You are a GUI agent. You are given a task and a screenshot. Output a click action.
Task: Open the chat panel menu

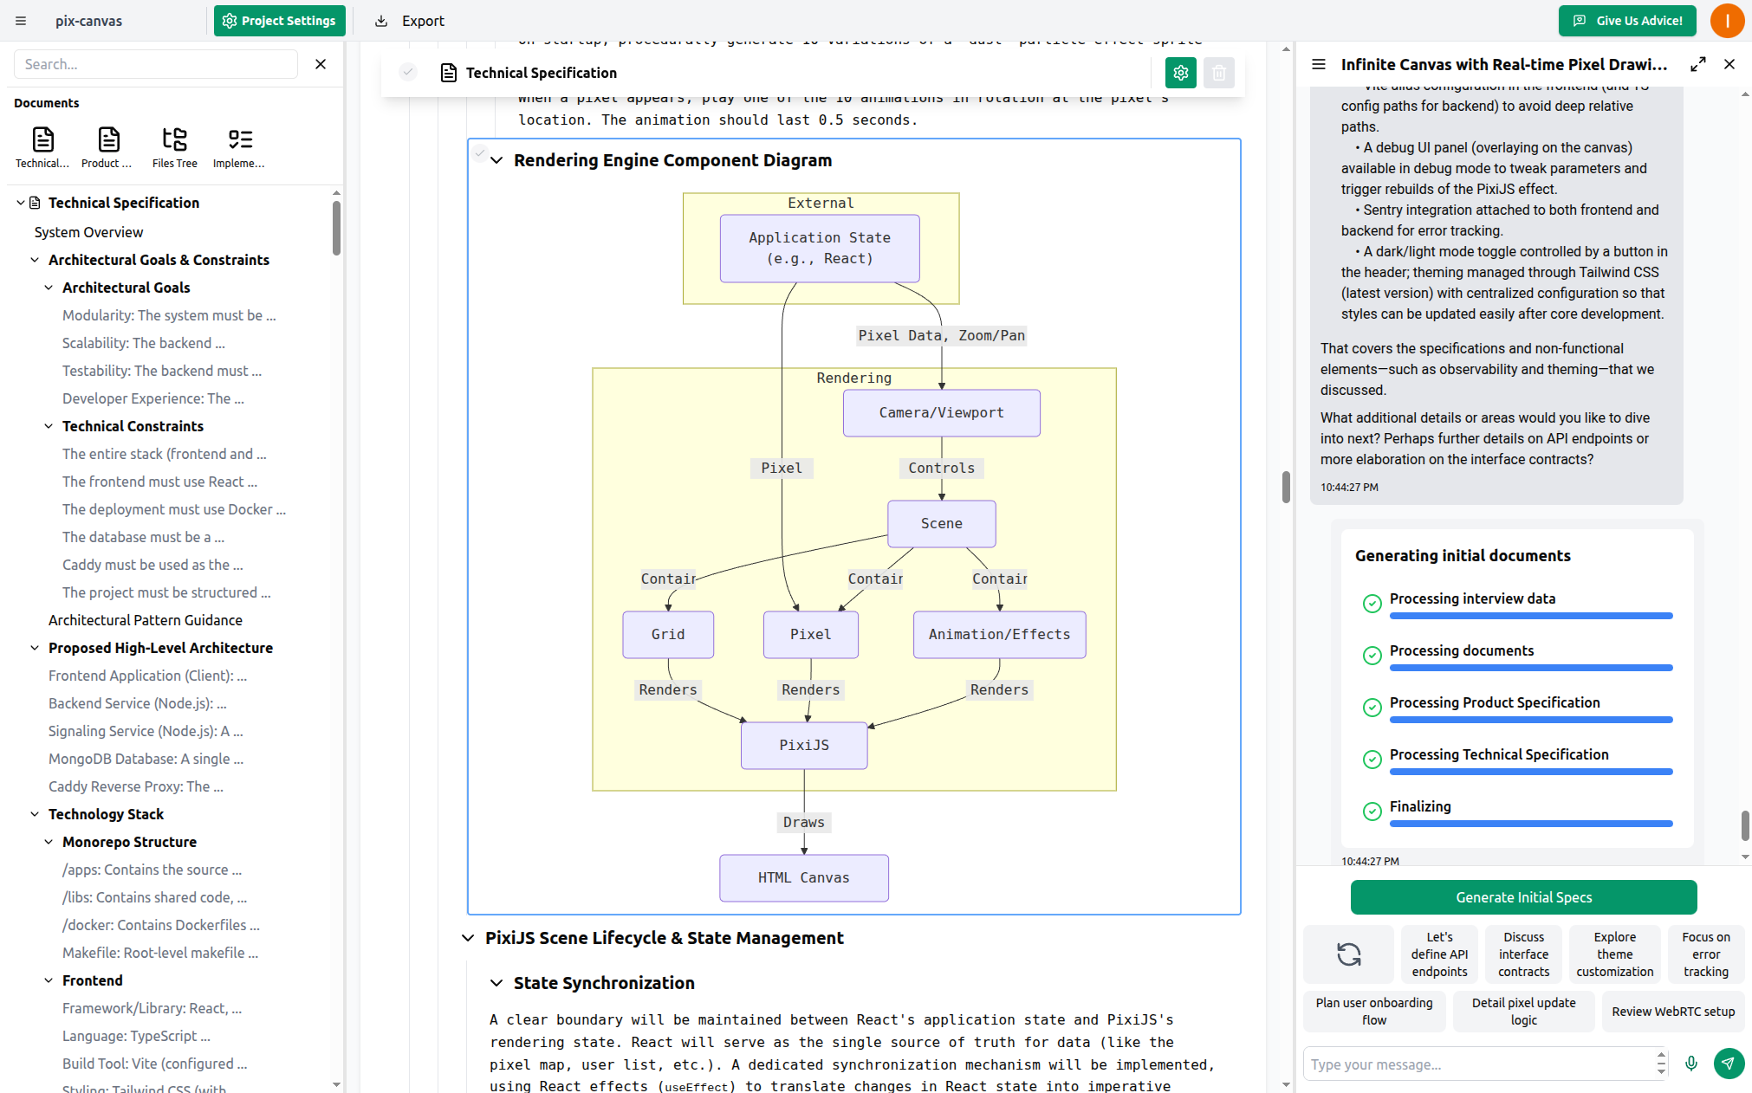(1318, 64)
